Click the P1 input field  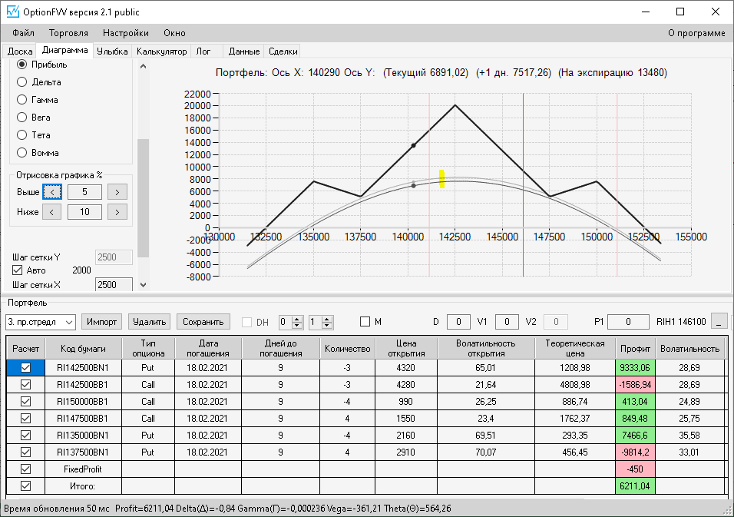pos(628,322)
